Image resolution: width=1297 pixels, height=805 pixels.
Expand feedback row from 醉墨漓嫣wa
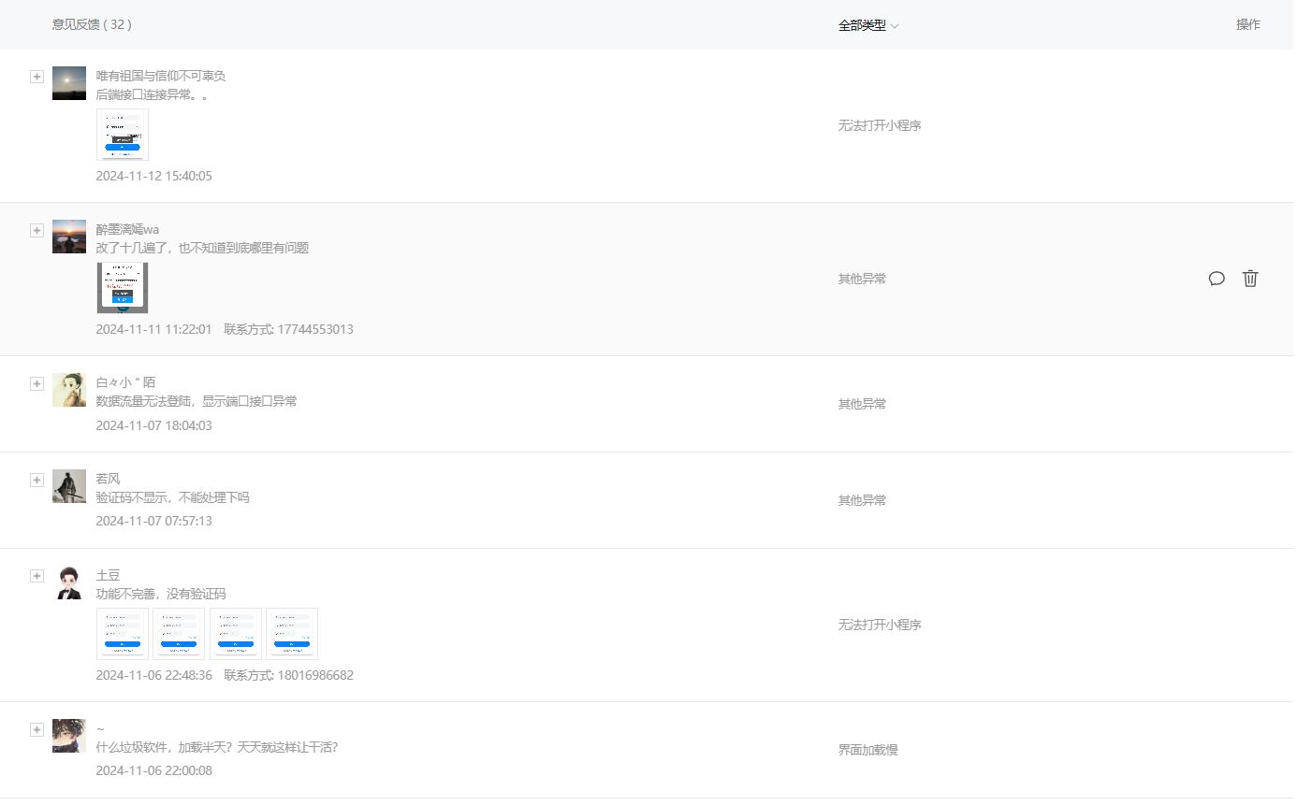36,230
